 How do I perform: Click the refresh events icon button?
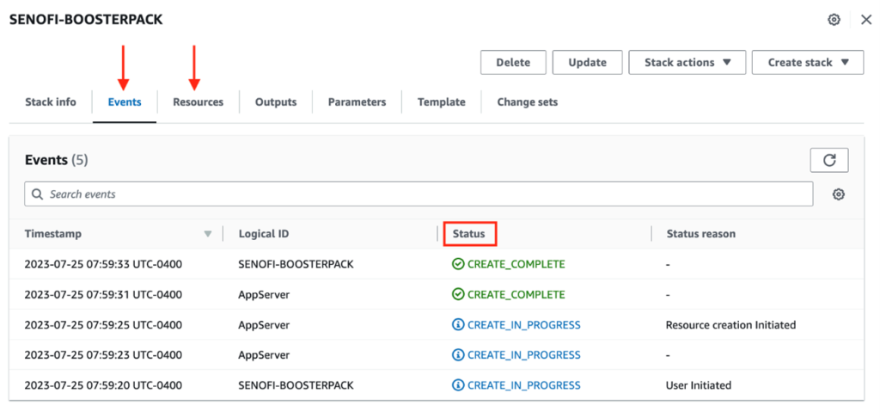pyautogui.click(x=828, y=160)
